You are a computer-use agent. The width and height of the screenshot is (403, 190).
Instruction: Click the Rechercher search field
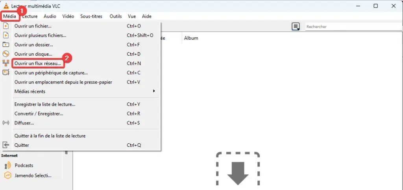pyautogui.click(x=354, y=27)
